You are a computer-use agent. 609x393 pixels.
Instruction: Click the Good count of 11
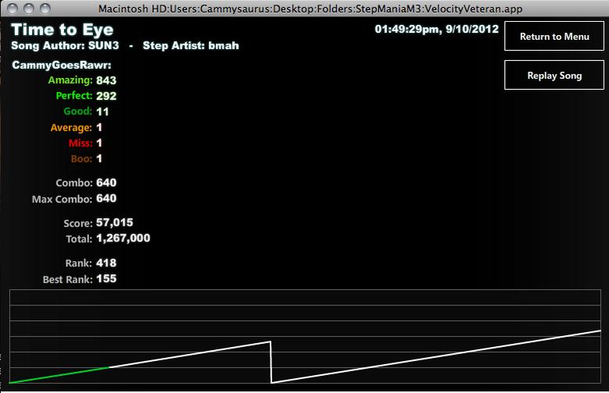pyautogui.click(x=102, y=112)
